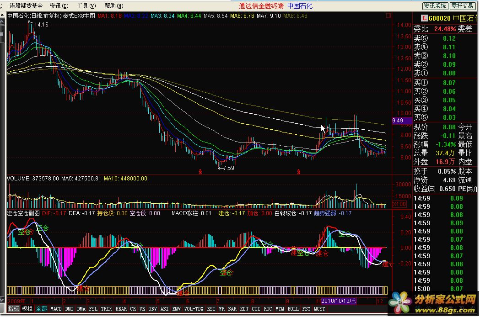Click the MA1: 8.18 label

[x=110, y=16]
